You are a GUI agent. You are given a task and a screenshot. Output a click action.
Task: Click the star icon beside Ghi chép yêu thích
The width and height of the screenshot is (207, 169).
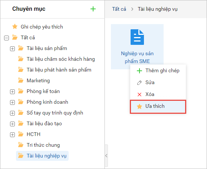pos(15,27)
